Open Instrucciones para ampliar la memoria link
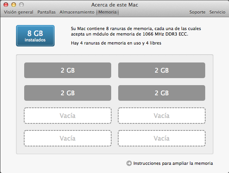Screen dimensions: 229x173 click(173, 163)
